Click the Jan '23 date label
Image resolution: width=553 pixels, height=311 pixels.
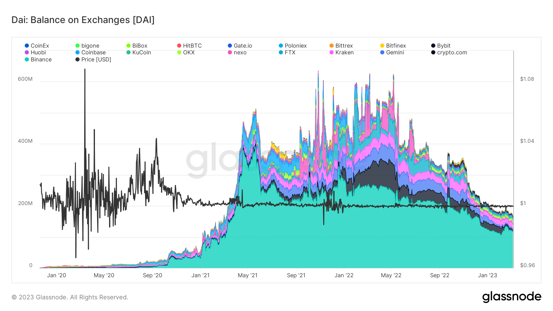[488, 275]
